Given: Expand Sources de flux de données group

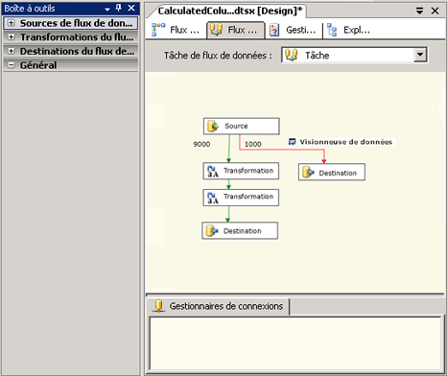Looking at the screenshot, I should (11, 23).
